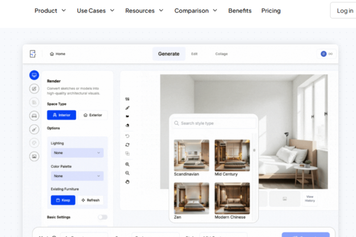This screenshot has width=356, height=237.
Task: Open the Benefits page
Action: (x=240, y=11)
